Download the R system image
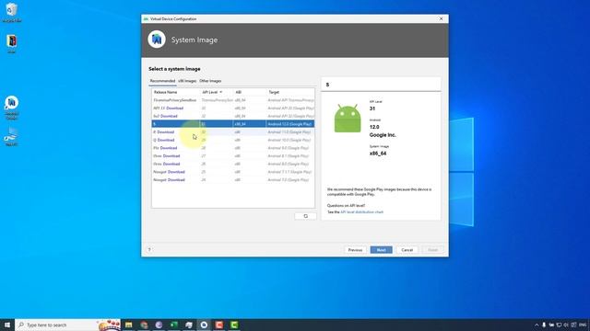This screenshot has width=590, height=331. click(x=166, y=132)
